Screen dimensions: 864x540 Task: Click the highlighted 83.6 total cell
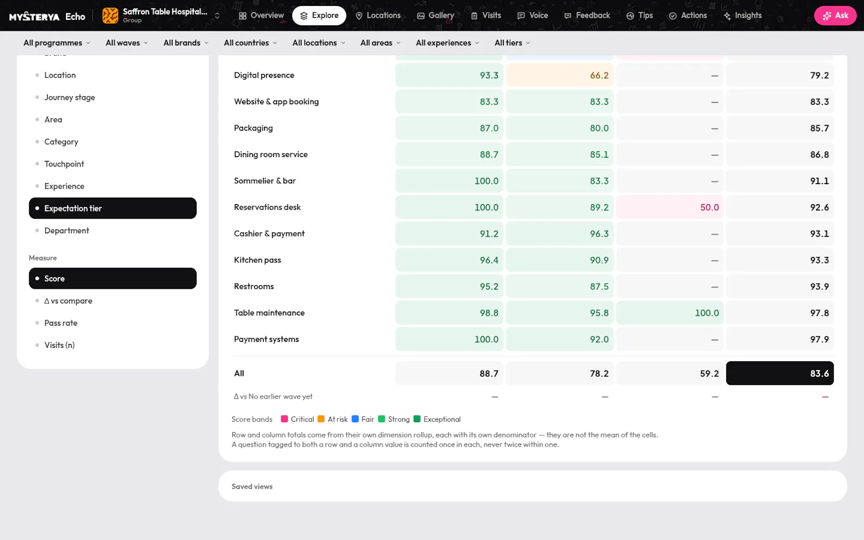pos(780,373)
